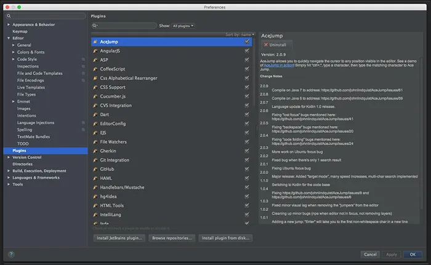Uncheck the GitHub plugin checkbox
This screenshot has width=431, height=265.
(x=247, y=168)
